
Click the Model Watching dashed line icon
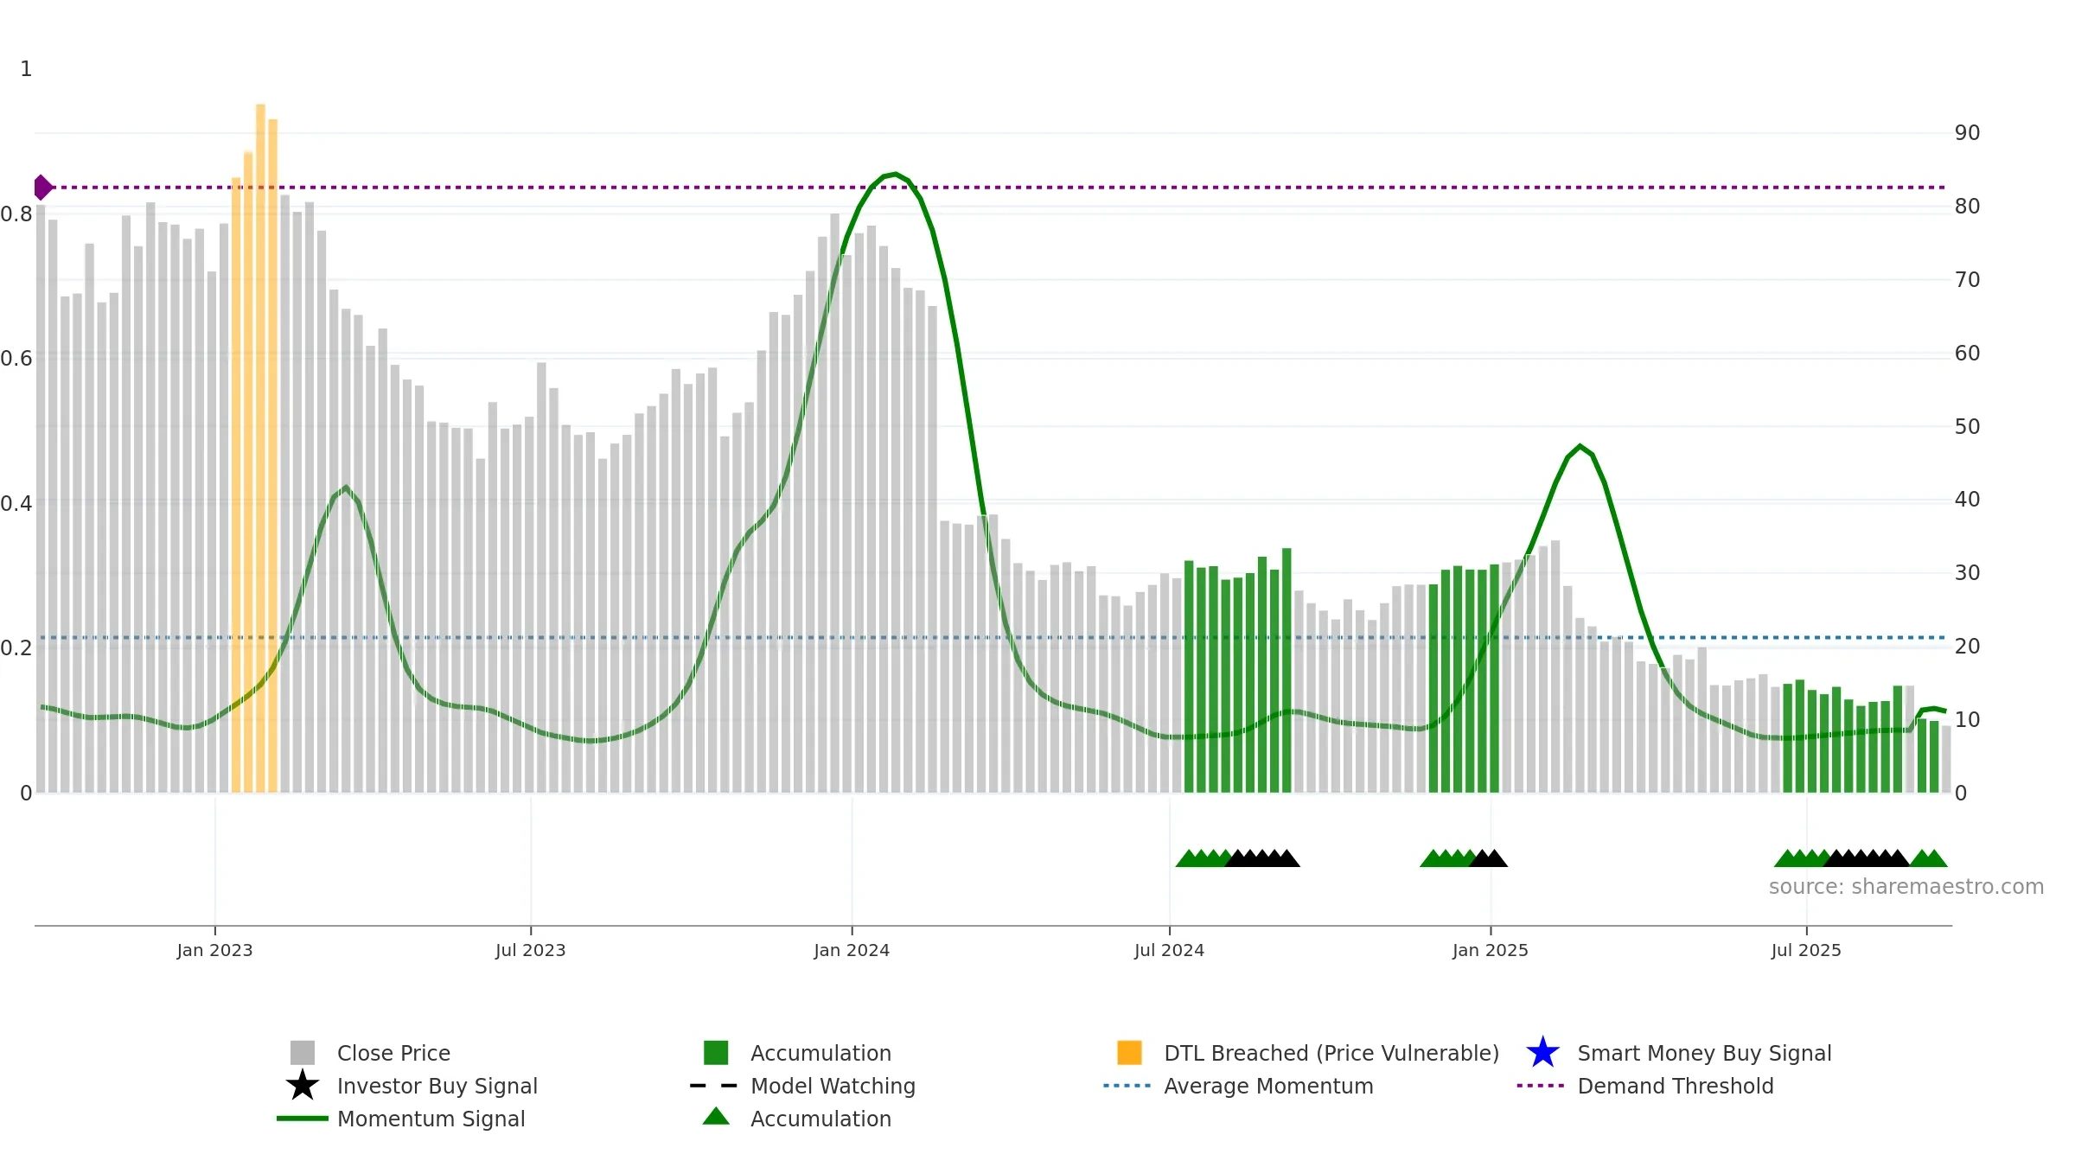714,1086
